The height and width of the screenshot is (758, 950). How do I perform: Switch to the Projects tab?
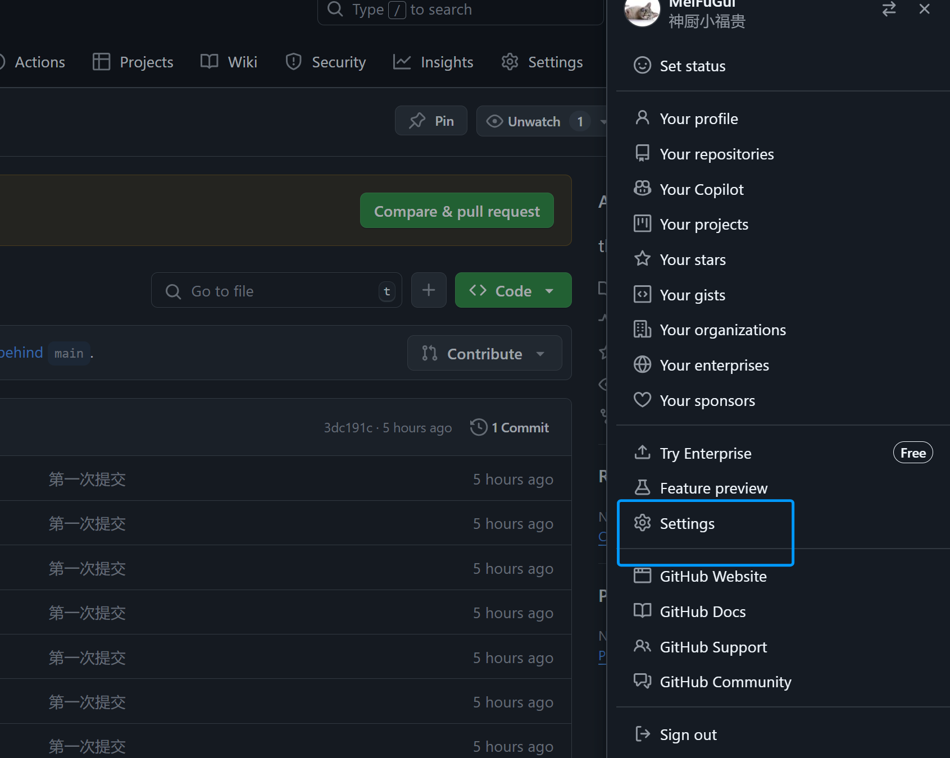pyautogui.click(x=133, y=62)
